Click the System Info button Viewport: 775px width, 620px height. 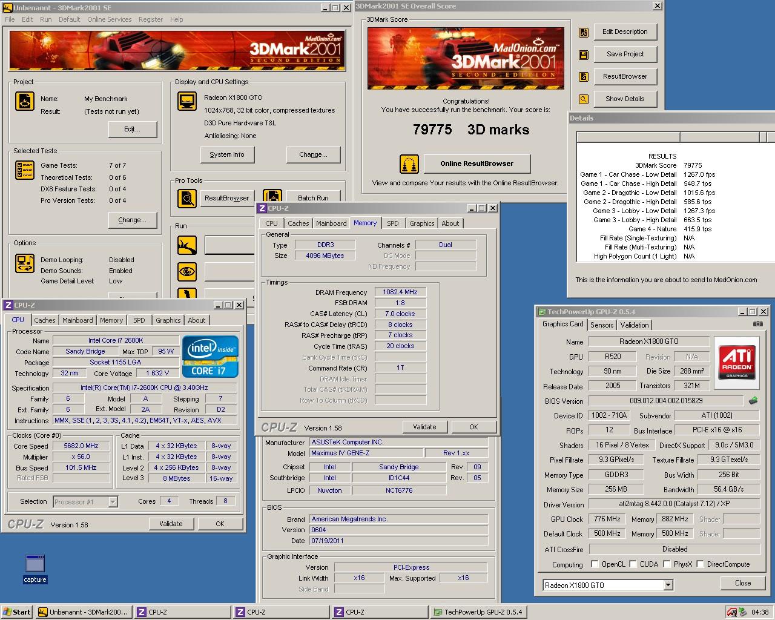point(227,155)
